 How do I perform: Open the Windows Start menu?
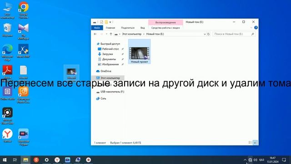(x=5, y=160)
